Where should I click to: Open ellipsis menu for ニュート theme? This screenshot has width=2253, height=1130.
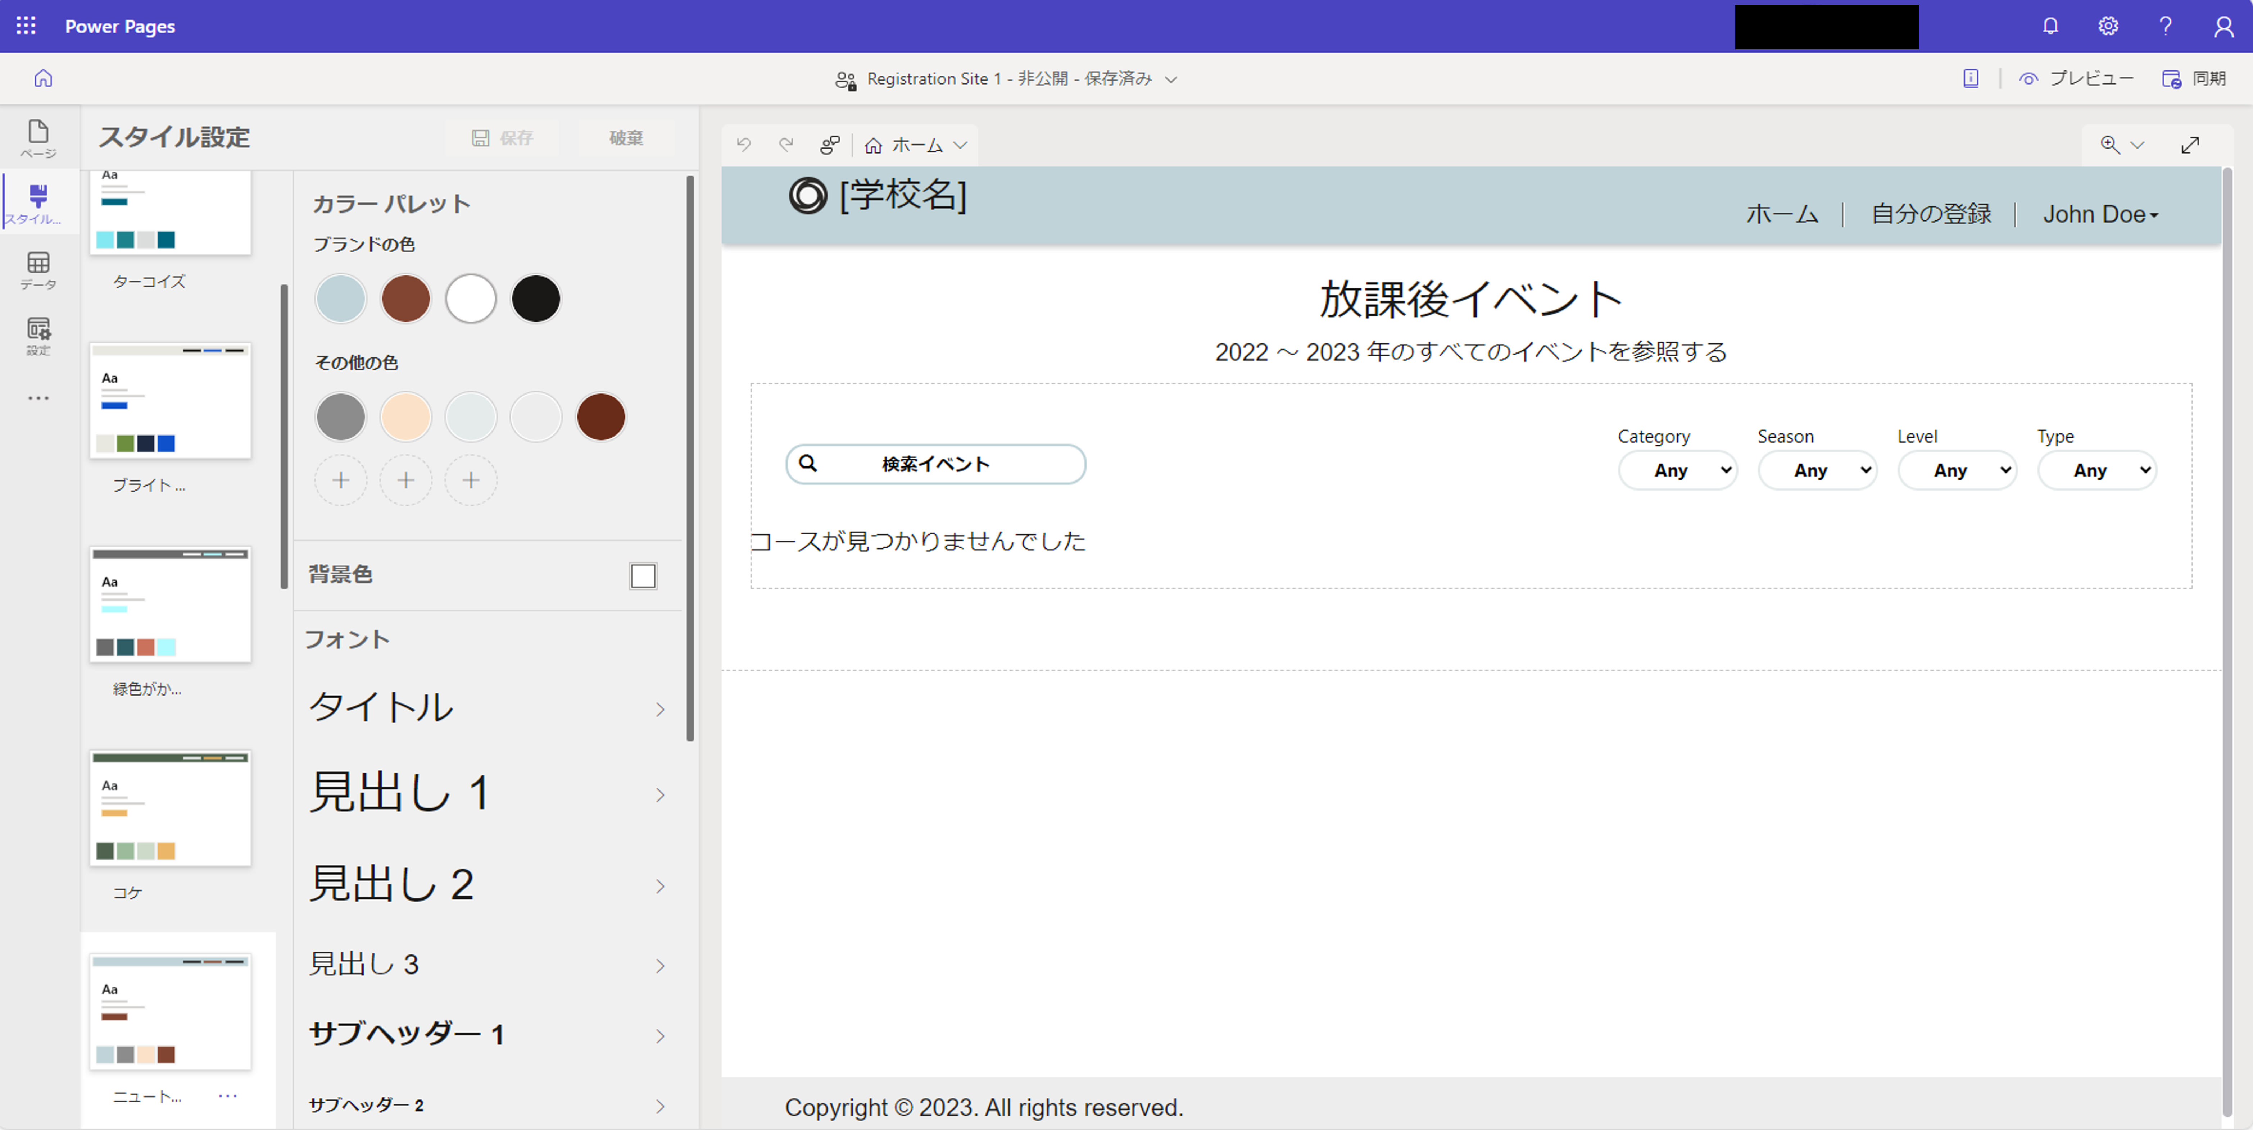point(227,1096)
